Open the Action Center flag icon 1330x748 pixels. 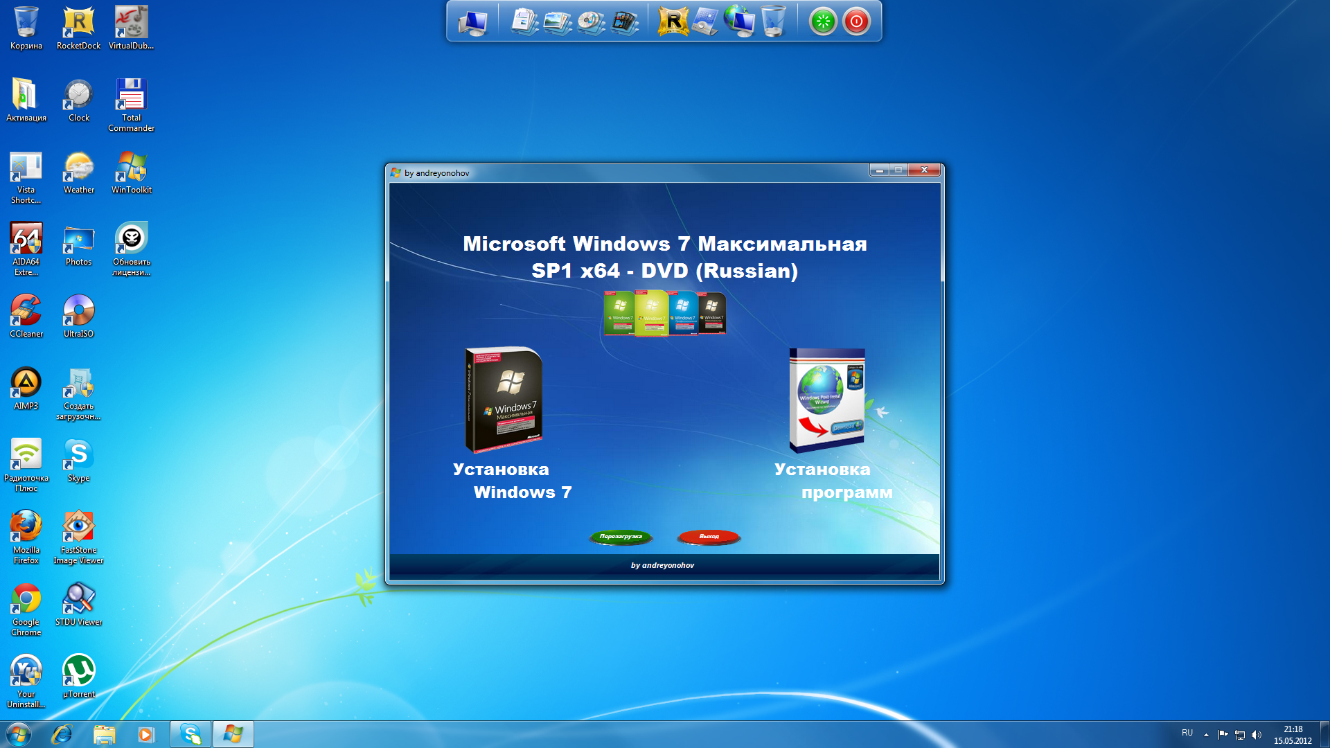coord(1223,735)
